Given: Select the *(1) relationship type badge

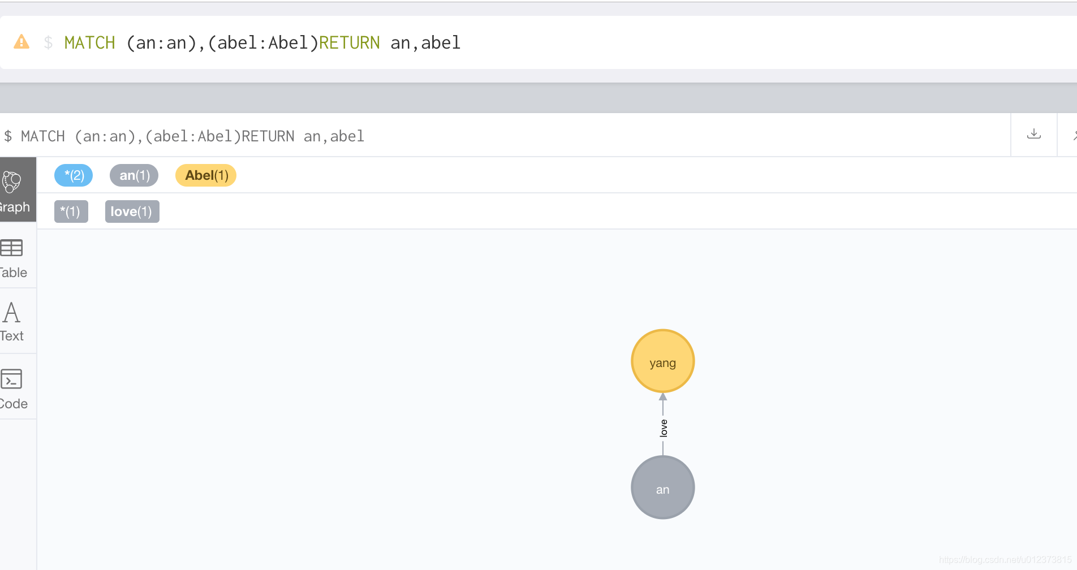Looking at the screenshot, I should point(71,211).
